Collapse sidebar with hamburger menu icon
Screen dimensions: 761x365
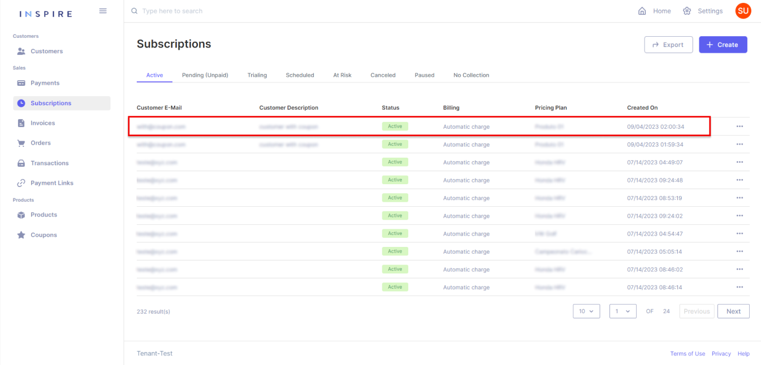(x=103, y=11)
